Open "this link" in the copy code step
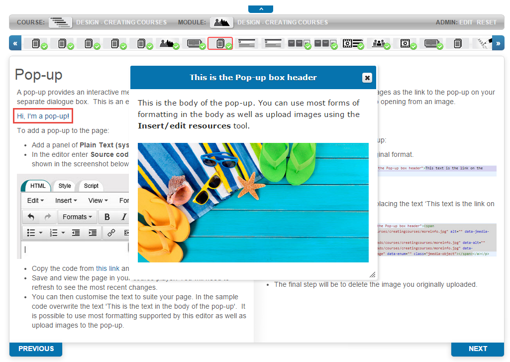 click(x=107, y=268)
